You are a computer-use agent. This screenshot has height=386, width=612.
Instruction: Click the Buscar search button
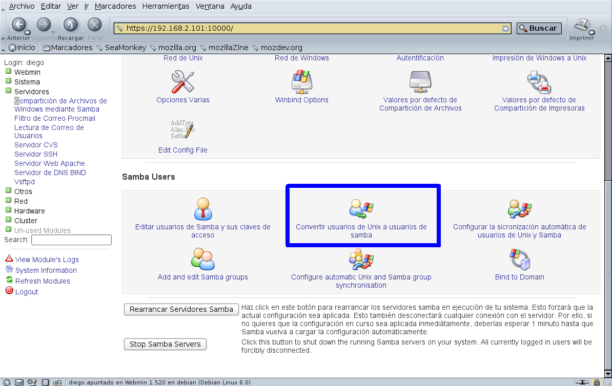pos(539,28)
